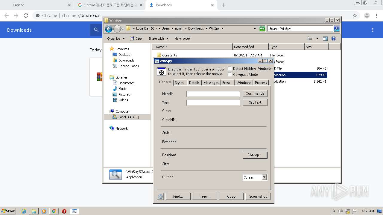Click the Commands button
383x215 pixels.
[255, 93]
